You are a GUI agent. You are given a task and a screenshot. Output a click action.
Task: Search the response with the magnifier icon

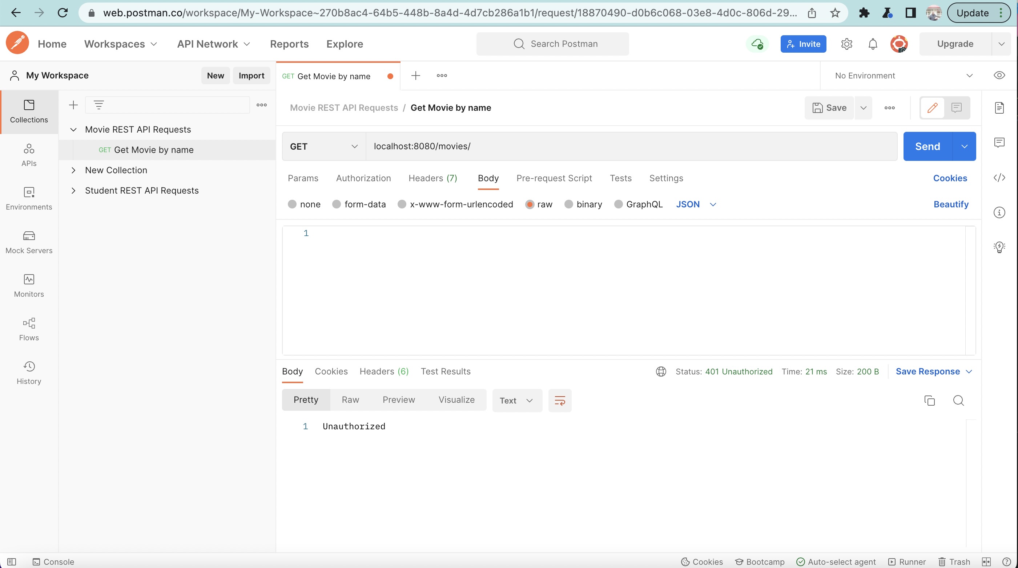click(x=958, y=400)
